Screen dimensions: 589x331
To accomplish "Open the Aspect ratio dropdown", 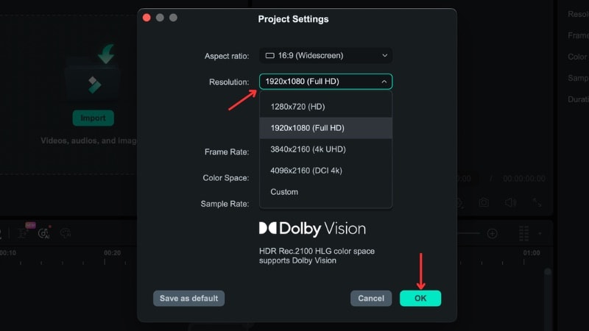I will point(325,55).
